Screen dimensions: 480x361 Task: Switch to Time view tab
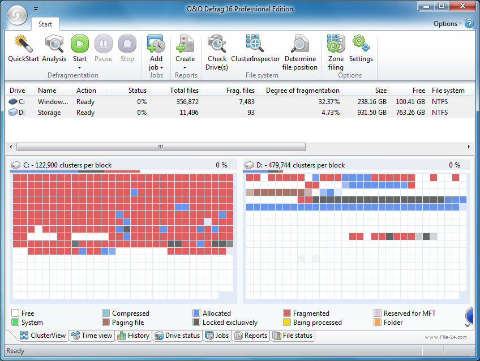[92, 336]
